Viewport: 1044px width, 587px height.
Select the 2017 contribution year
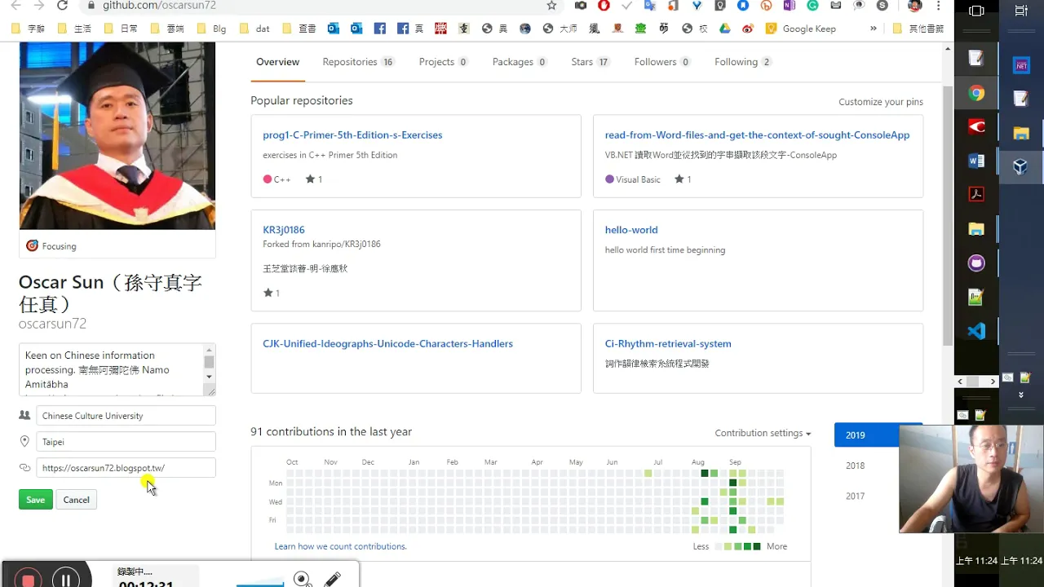tap(856, 496)
